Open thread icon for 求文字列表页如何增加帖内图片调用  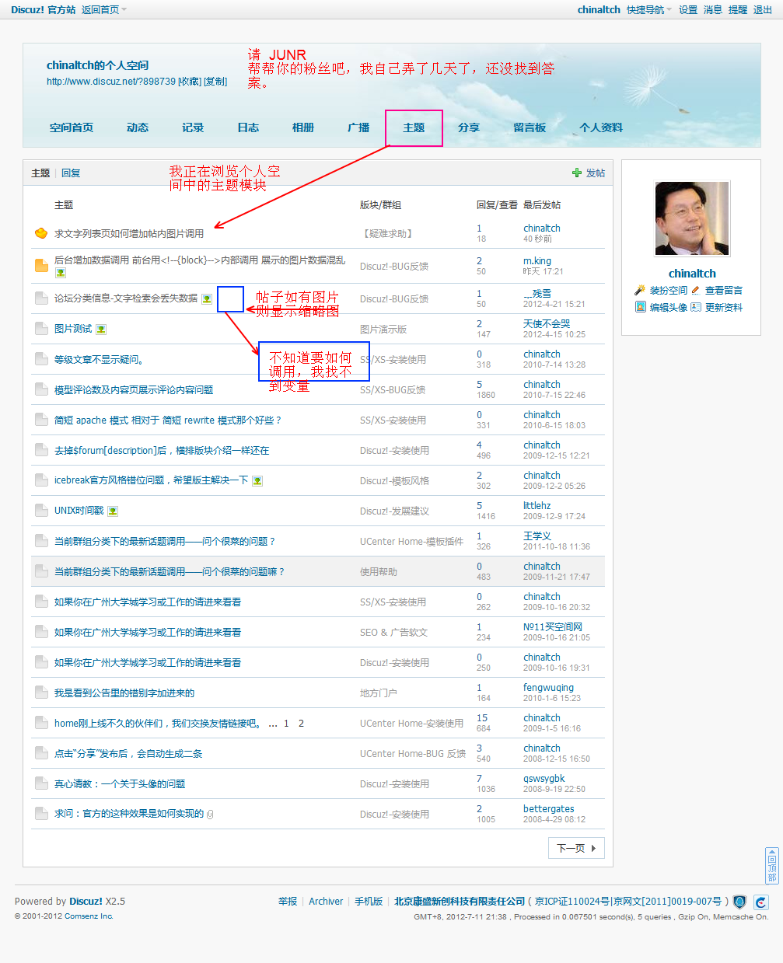click(x=41, y=233)
